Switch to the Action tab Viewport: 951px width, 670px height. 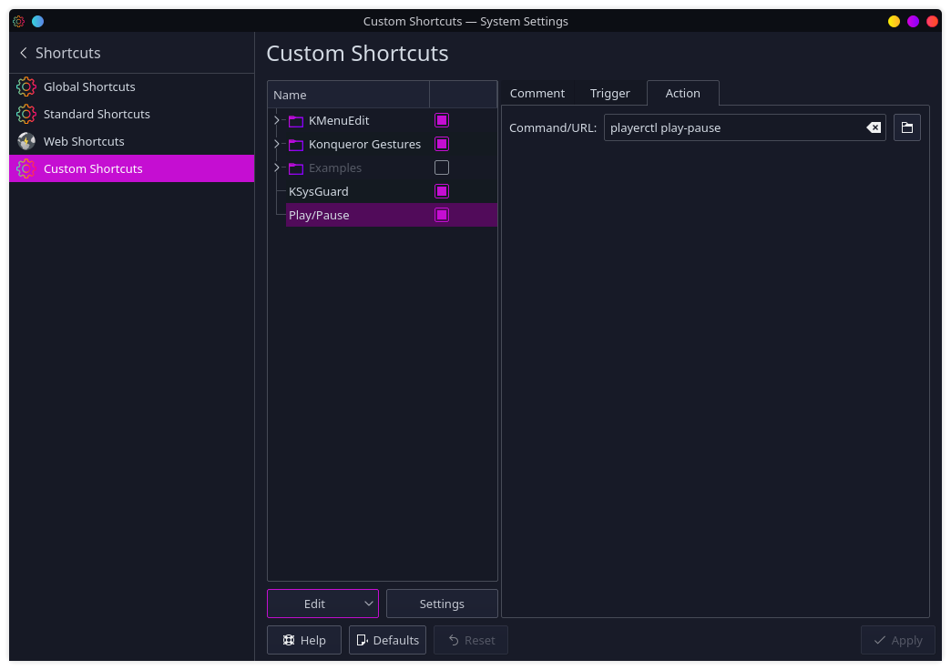[x=683, y=94]
